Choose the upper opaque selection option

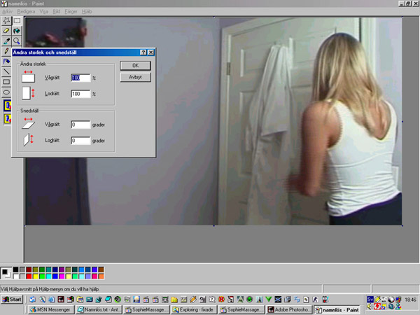pyautogui.click(x=8, y=106)
